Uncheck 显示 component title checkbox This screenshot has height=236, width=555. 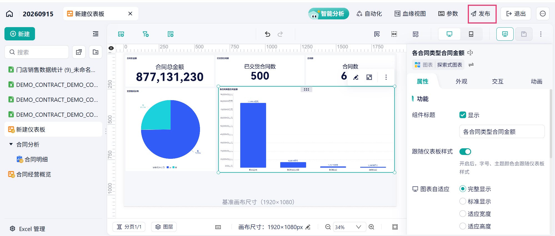coord(462,115)
